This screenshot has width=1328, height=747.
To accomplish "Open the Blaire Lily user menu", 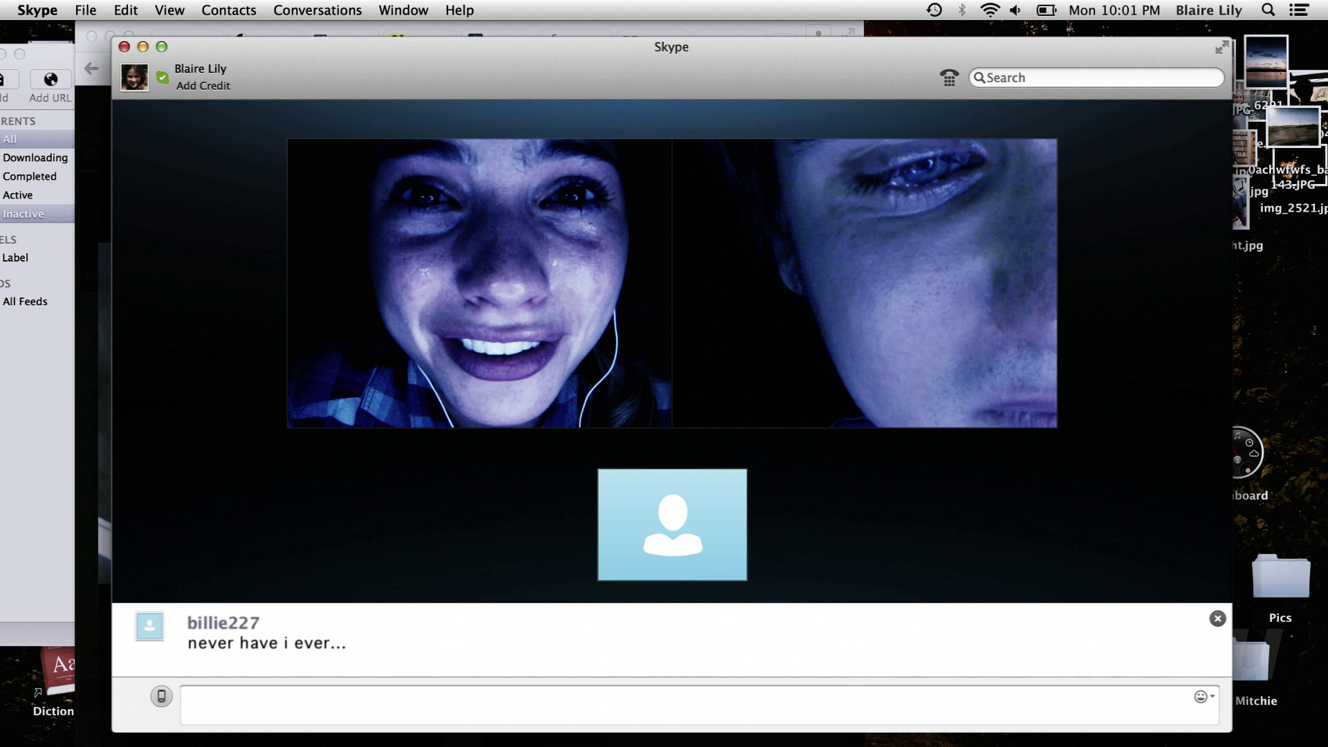I will click(x=1209, y=10).
